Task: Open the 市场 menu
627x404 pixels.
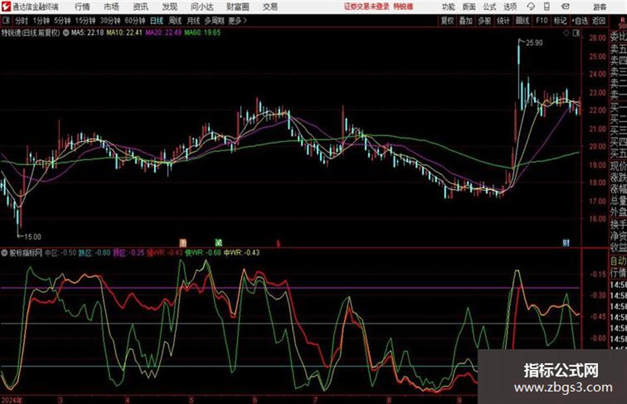Action: tap(111, 7)
